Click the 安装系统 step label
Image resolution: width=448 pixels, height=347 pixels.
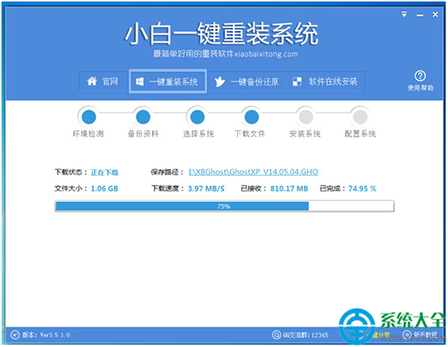point(305,134)
